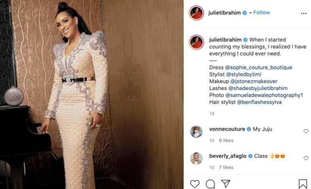Open @samueladewalephotography1 photographer profile
This screenshot has height=189, width=311.
(x=264, y=95)
